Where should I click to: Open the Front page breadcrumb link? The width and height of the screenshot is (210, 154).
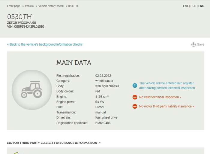[x=14, y=6]
